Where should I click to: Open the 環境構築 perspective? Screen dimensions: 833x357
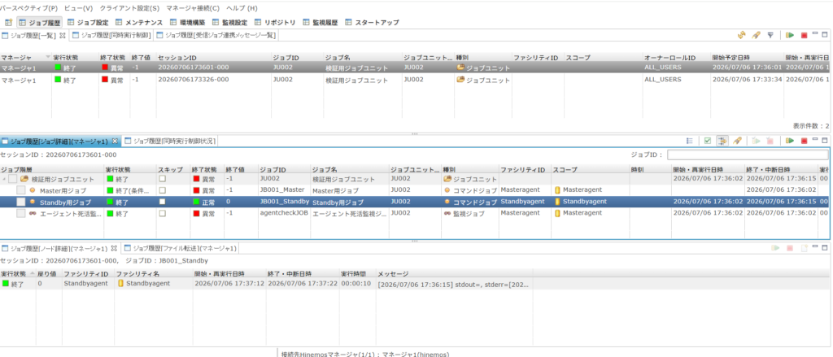[187, 23]
